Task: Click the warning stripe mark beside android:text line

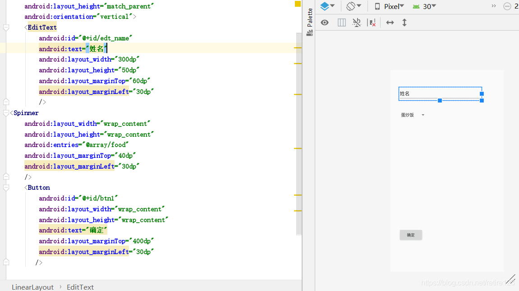Action: point(298,48)
